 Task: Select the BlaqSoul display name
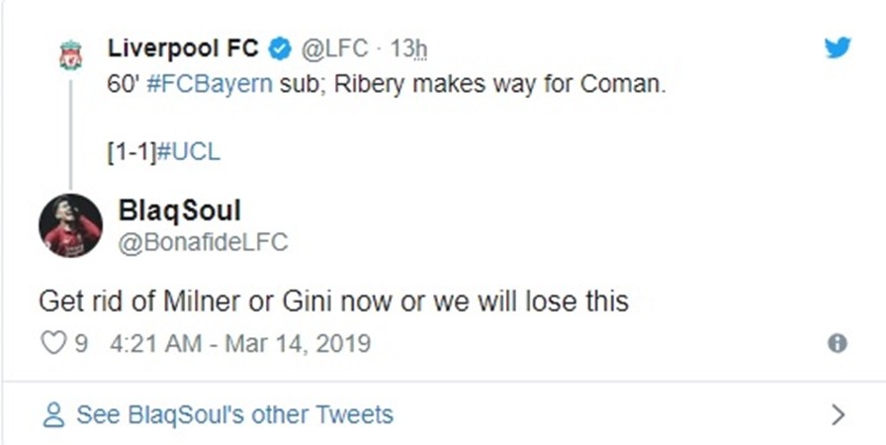(x=179, y=212)
